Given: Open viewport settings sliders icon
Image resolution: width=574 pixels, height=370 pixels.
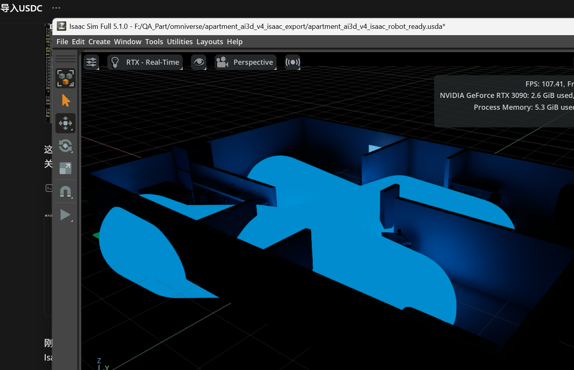Looking at the screenshot, I should [x=91, y=62].
